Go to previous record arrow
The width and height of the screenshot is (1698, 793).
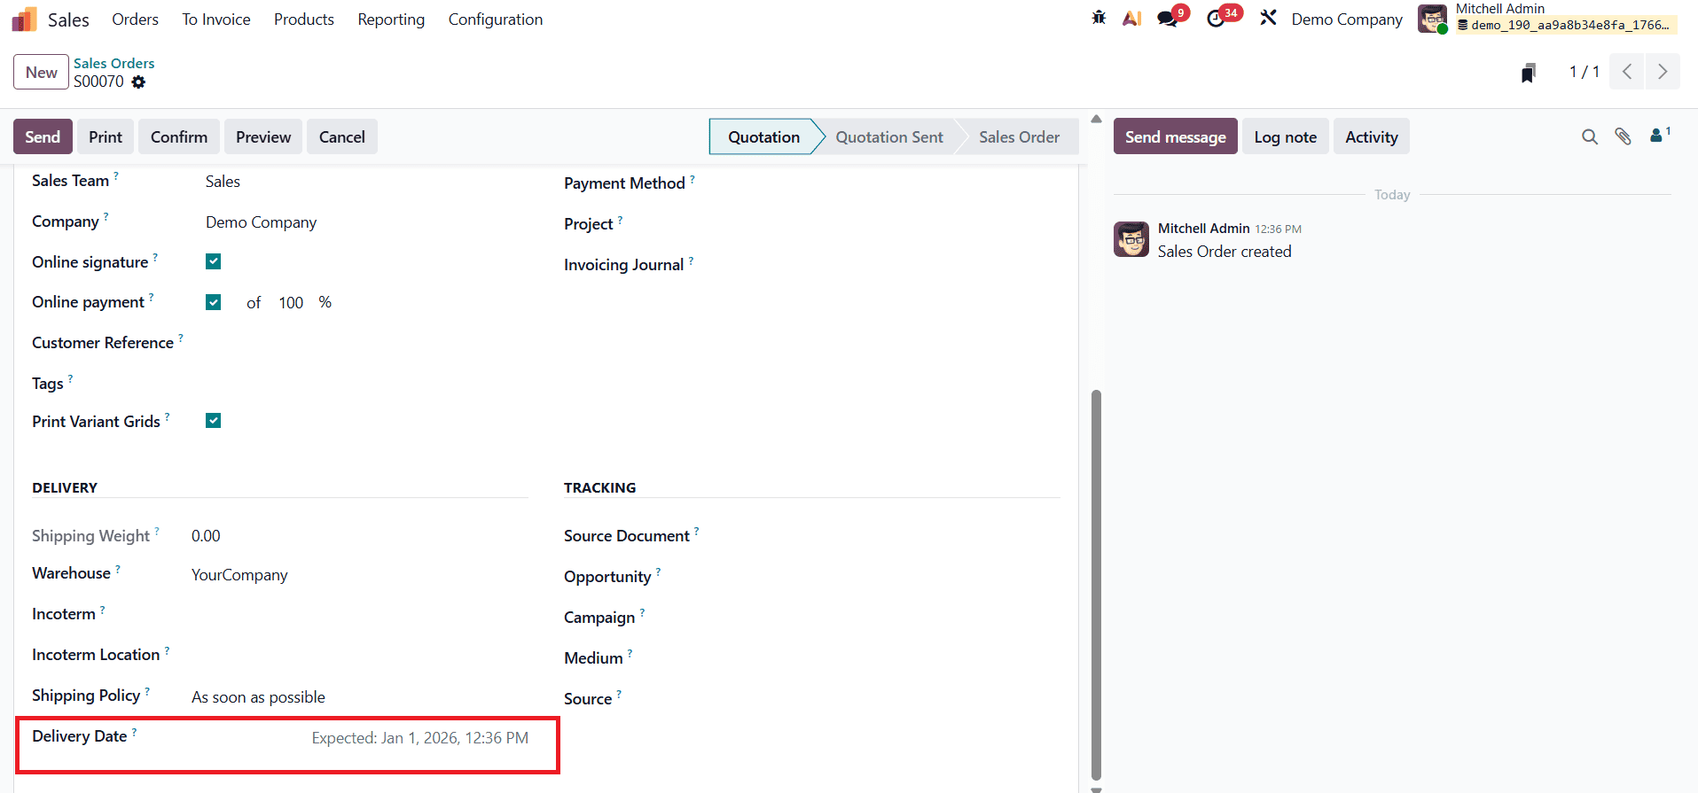coord(1627,72)
